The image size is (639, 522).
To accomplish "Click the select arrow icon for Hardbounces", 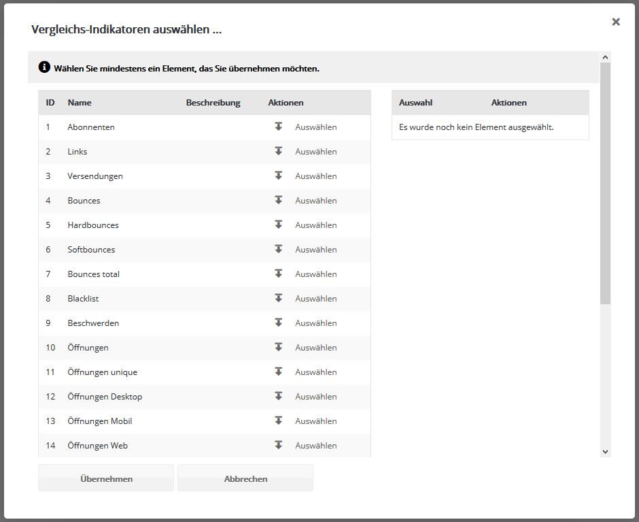I will coord(278,225).
